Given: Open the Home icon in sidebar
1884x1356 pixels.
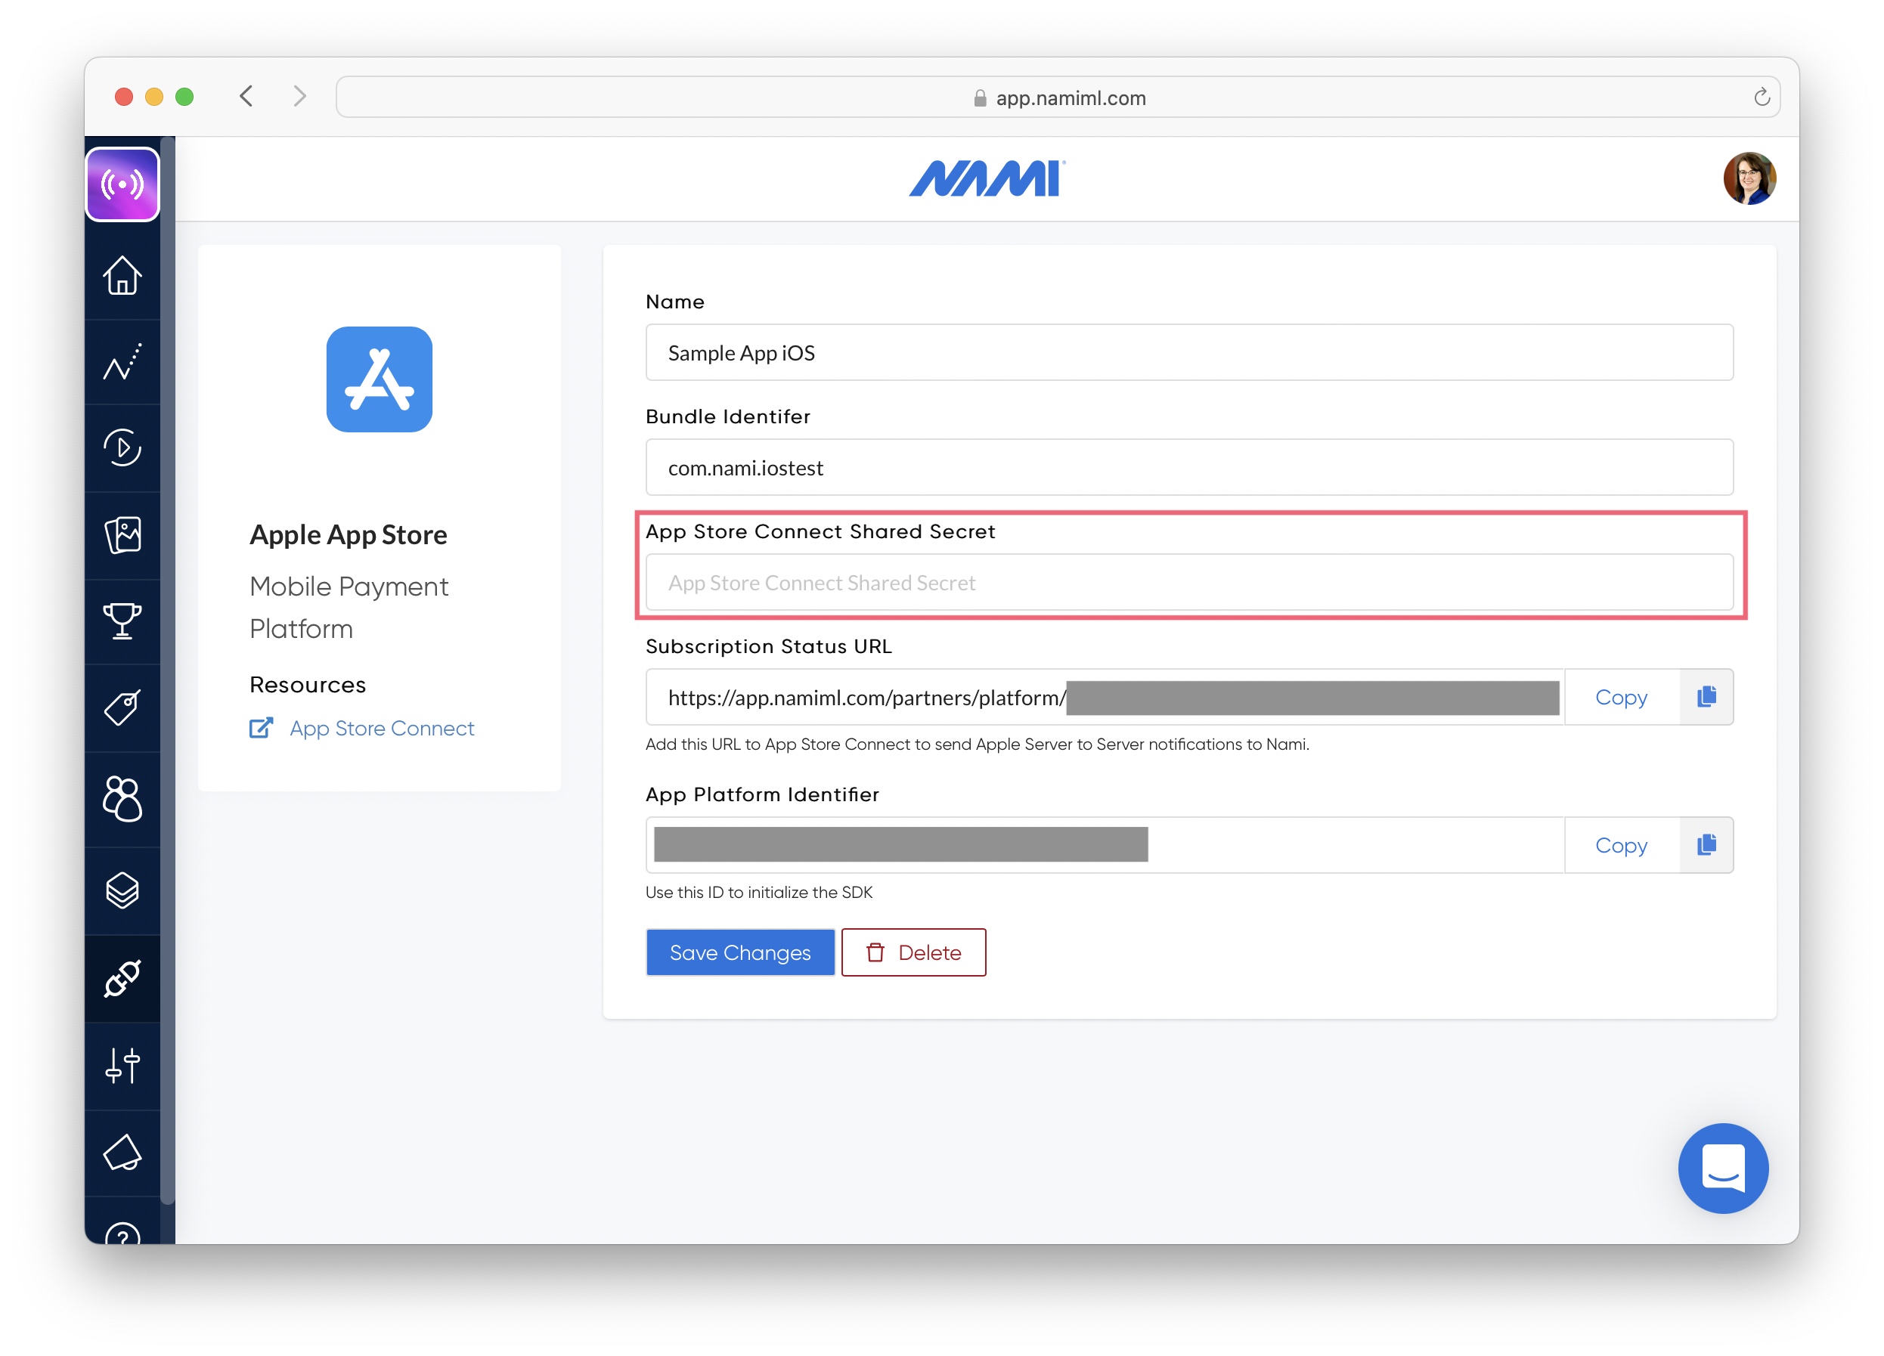Looking at the screenshot, I should (x=122, y=276).
